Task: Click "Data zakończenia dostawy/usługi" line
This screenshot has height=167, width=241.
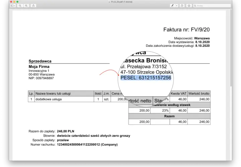Action: [178, 46]
